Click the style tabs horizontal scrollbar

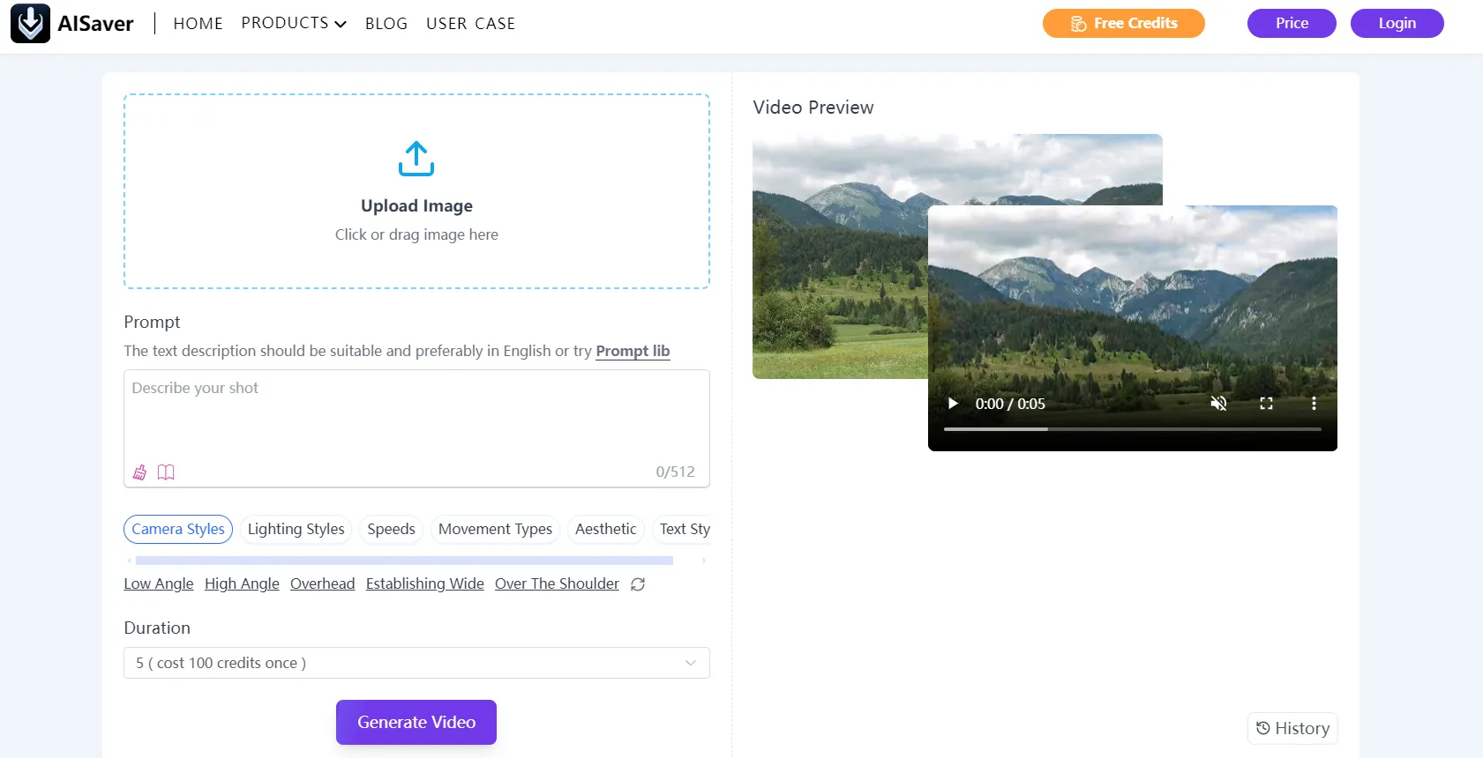pos(404,561)
